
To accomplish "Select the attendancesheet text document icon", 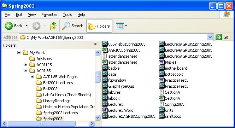I will [x=105, y=56].
